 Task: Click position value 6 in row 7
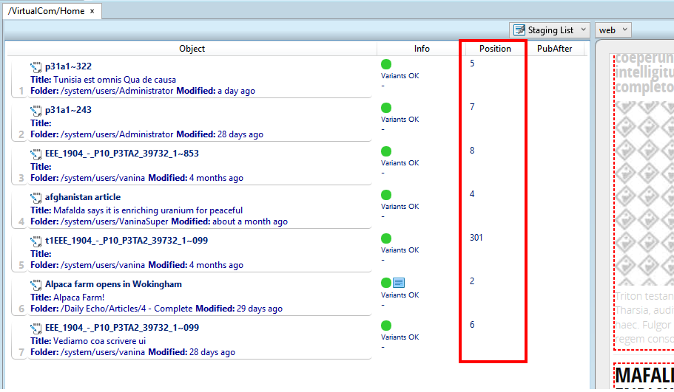472,325
